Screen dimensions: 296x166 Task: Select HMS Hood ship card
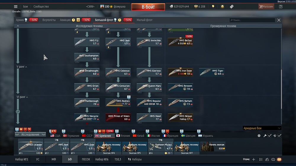point(149,118)
